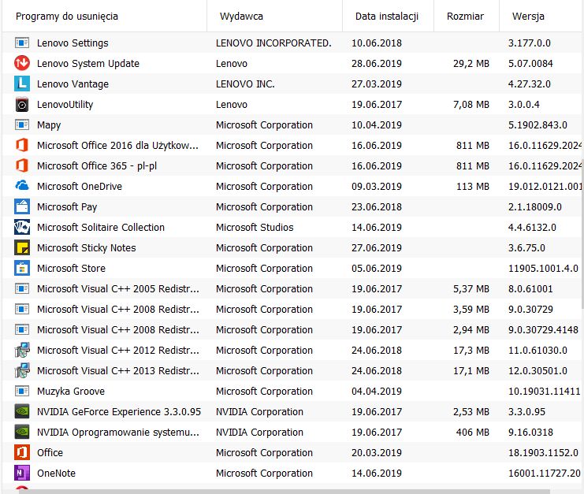
Task: Select the LenovoUtility entry name
Action: (65, 105)
